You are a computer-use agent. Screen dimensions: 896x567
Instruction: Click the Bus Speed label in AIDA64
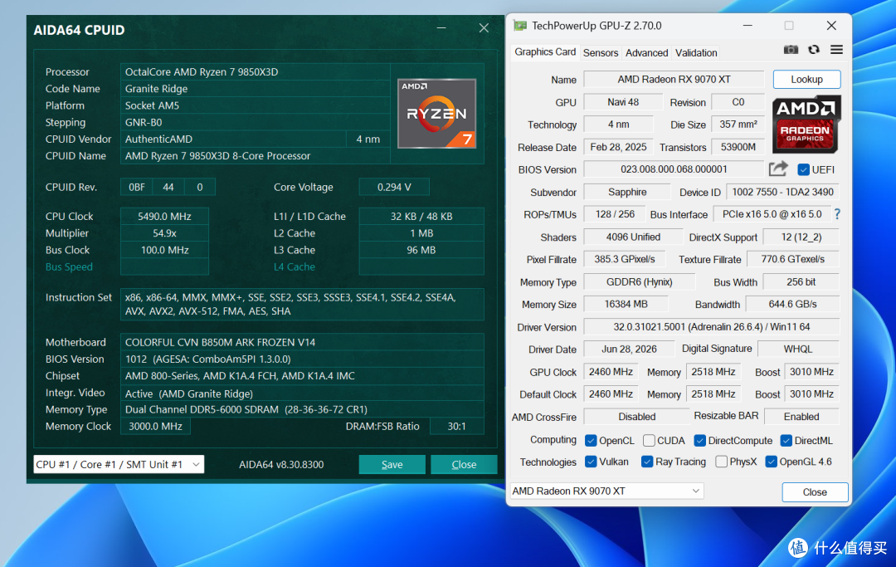coord(69,267)
